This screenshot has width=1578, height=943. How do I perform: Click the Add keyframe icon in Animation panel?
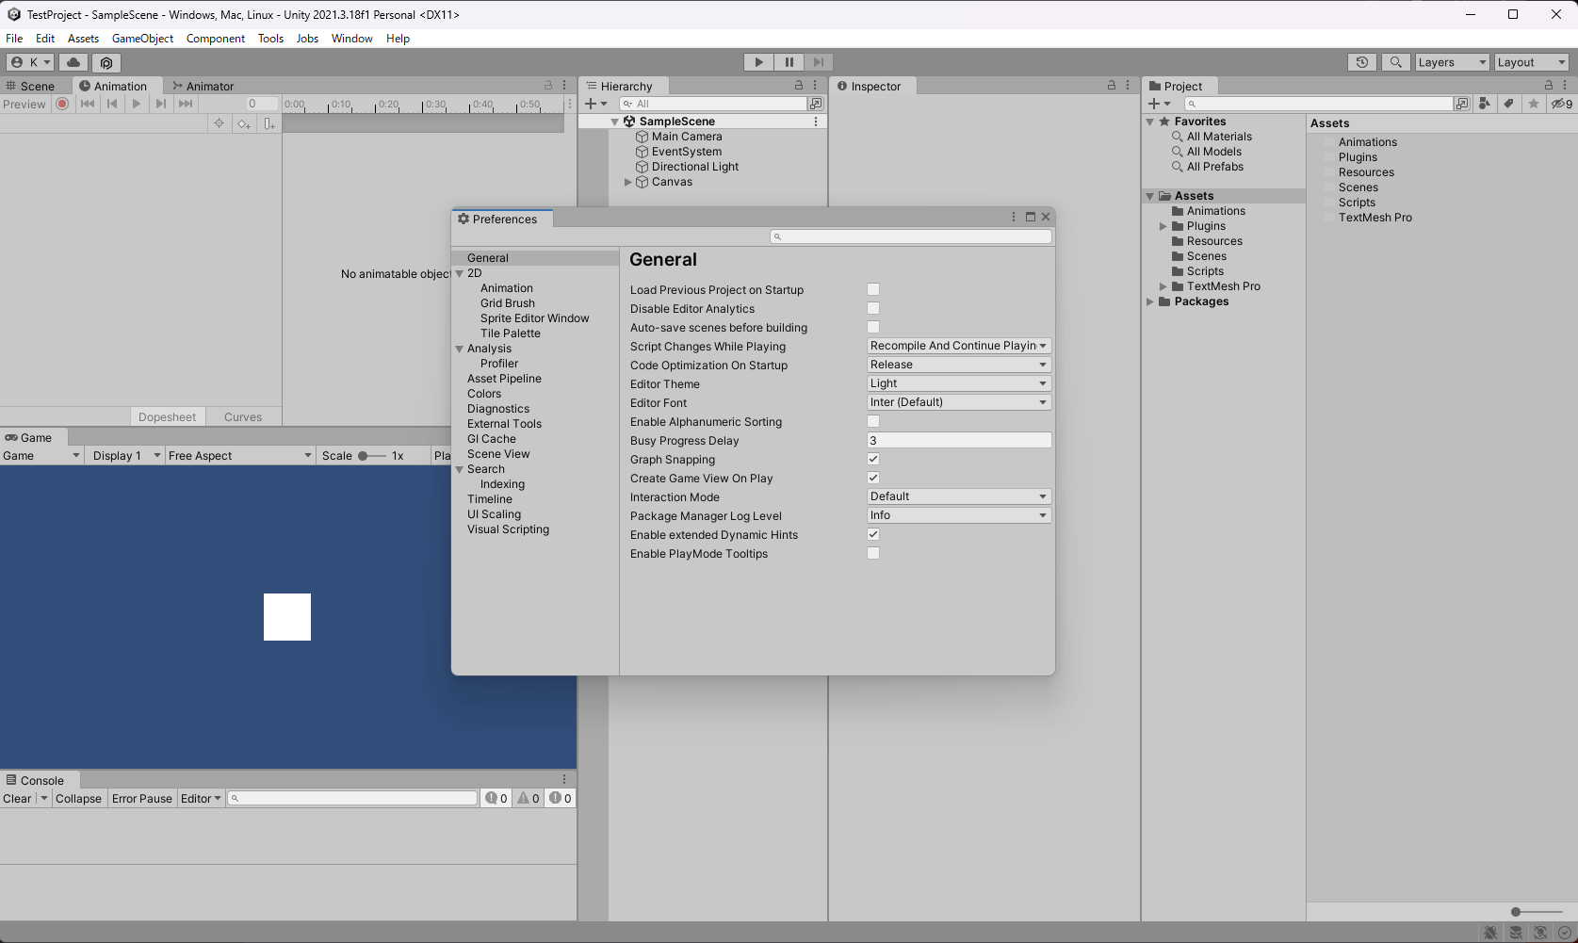(244, 123)
